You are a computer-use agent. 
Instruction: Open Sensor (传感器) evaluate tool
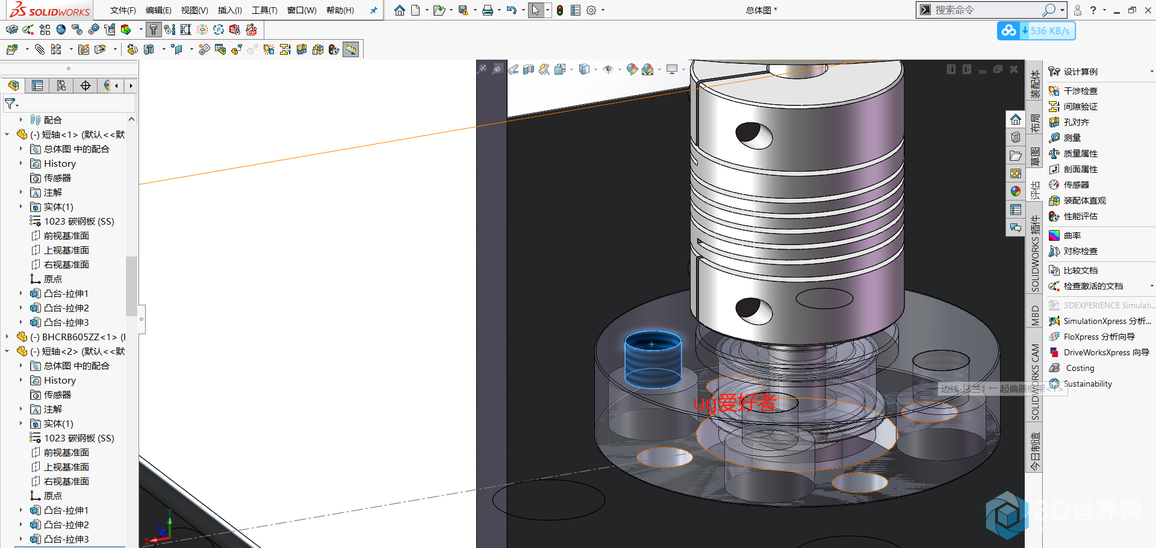point(1069,185)
